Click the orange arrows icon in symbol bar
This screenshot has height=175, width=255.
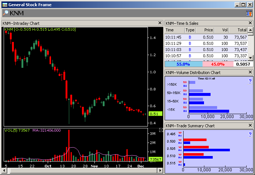click(x=249, y=13)
